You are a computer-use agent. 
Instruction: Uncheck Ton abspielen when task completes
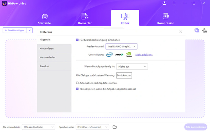point(77,89)
